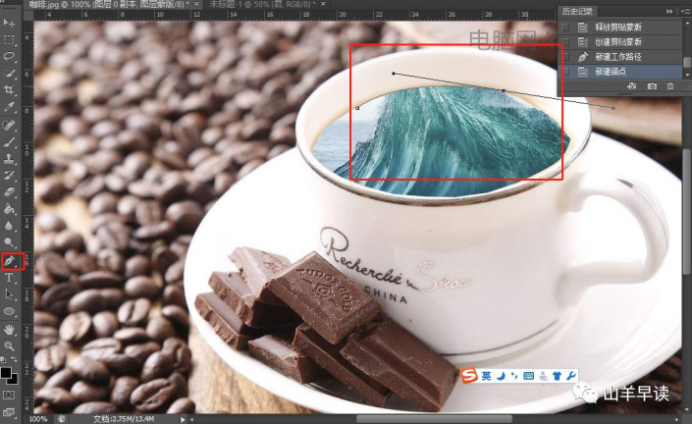Select the Crop tool
Image resolution: width=692 pixels, height=424 pixels.
tap(9, 90)
